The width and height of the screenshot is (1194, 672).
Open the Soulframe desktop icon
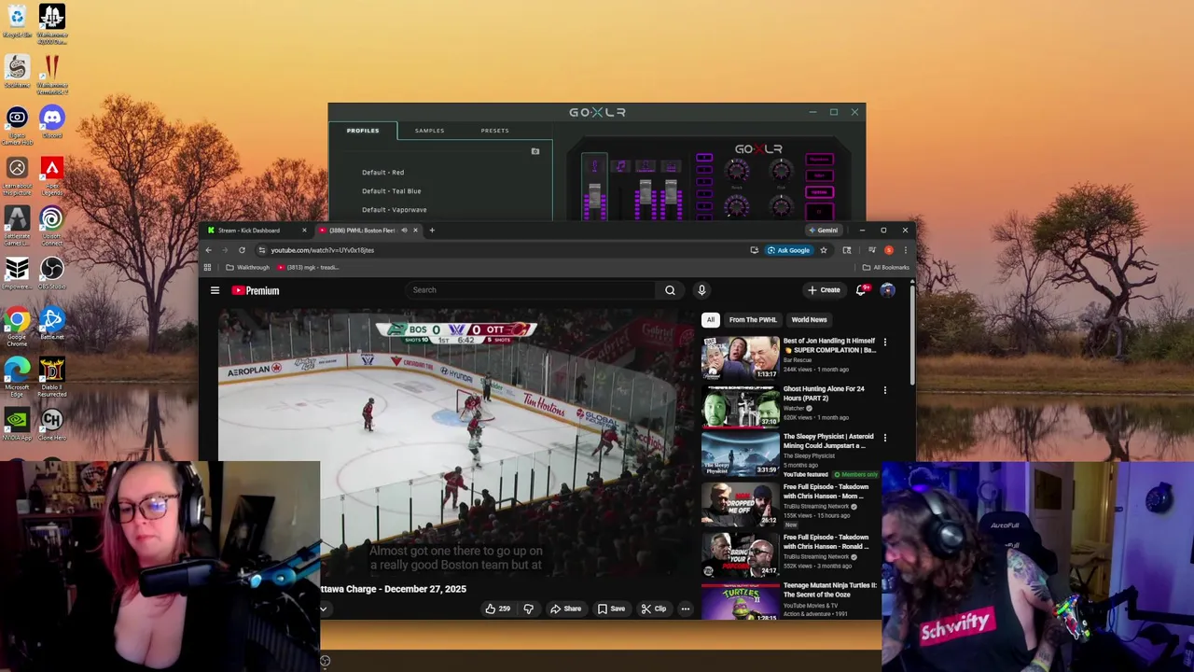coord(17,71)
